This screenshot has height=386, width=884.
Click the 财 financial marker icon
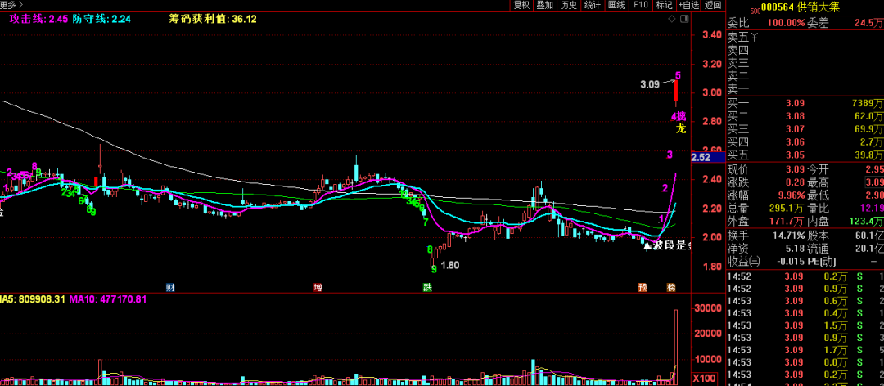[x=170, y=287]
